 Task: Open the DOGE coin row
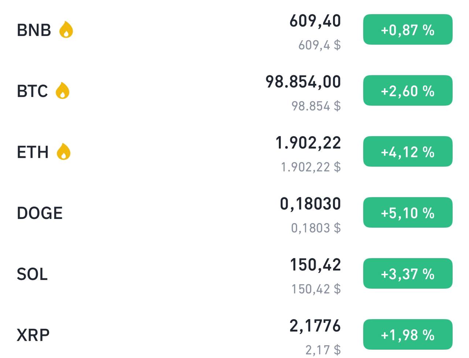coord(234,213)
